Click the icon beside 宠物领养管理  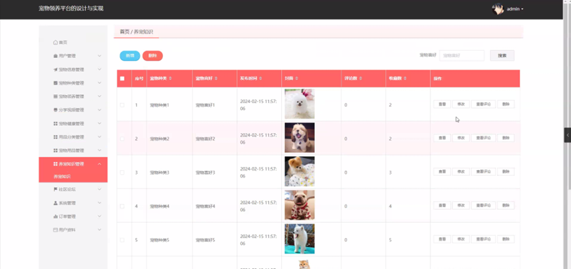pyautogui.click(x=55, y=96)
